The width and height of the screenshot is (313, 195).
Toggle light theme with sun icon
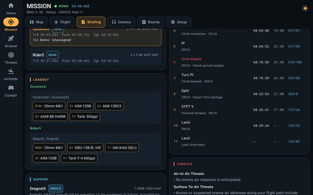coord(305,8)
